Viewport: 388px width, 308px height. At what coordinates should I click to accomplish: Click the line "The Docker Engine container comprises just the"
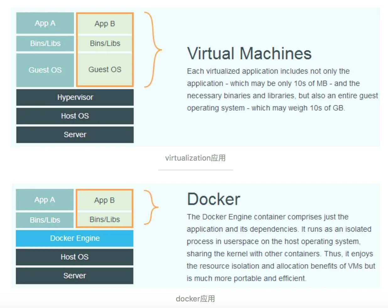click(268, 217)
